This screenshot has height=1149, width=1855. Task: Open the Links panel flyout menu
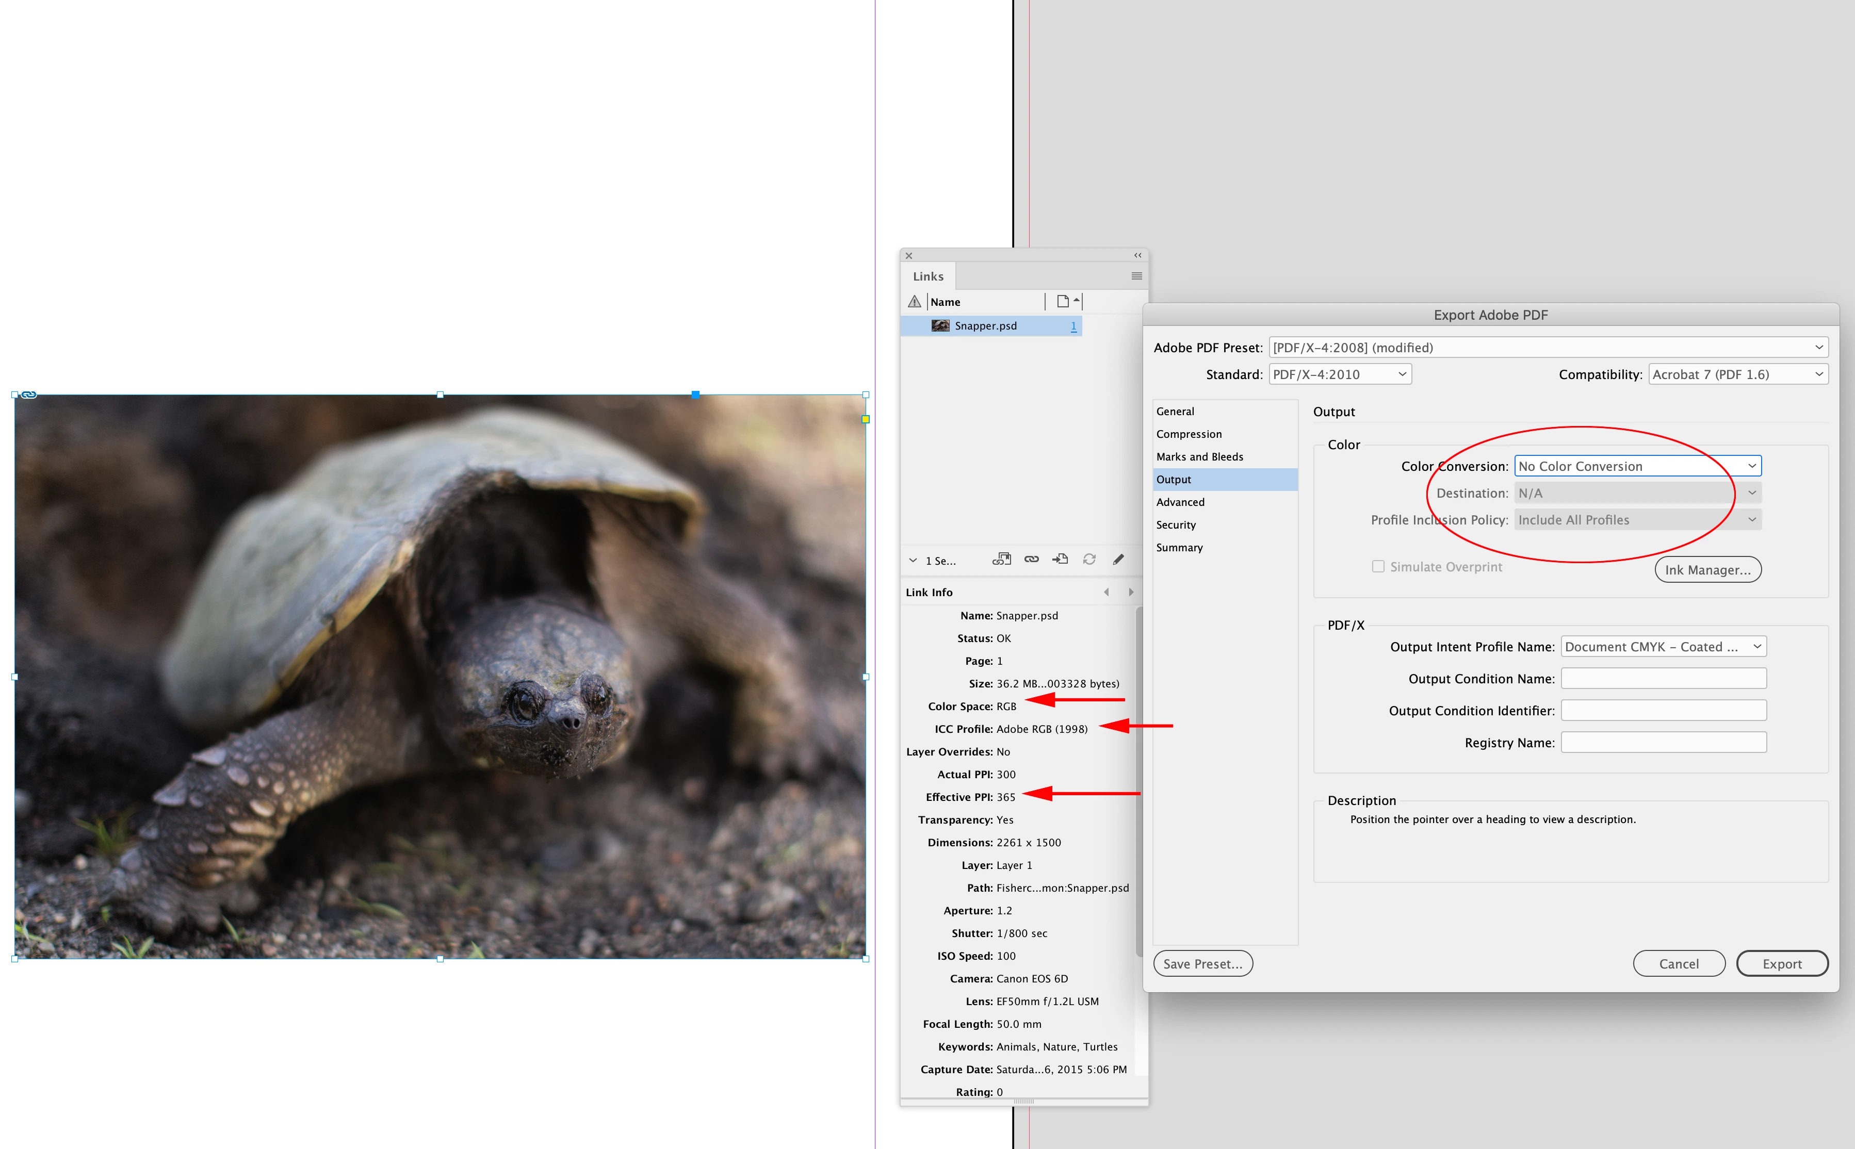pos(1136,276)
